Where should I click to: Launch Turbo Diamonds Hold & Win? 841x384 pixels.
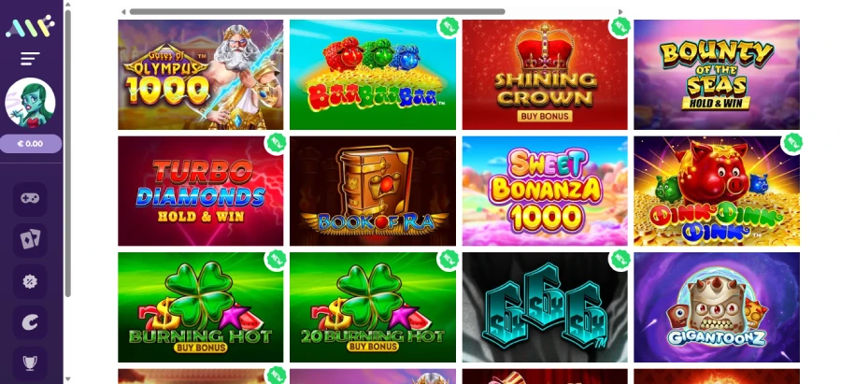pyautogui.click(x=201, y=191)
